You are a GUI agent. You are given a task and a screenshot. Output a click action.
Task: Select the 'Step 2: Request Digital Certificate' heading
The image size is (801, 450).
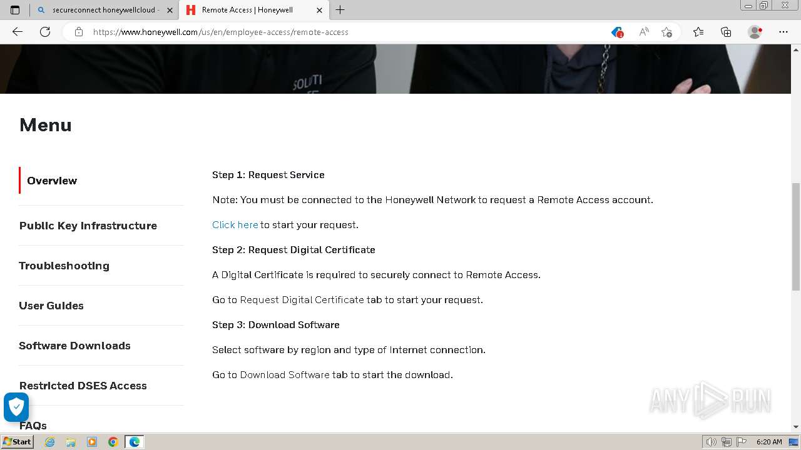(293, 250)
